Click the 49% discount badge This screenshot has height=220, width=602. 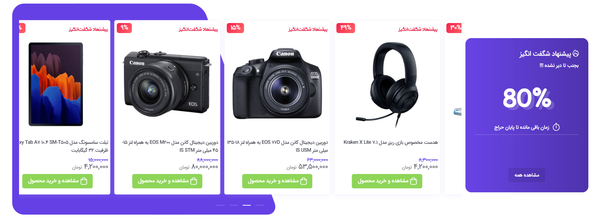[x=345, y=28]
